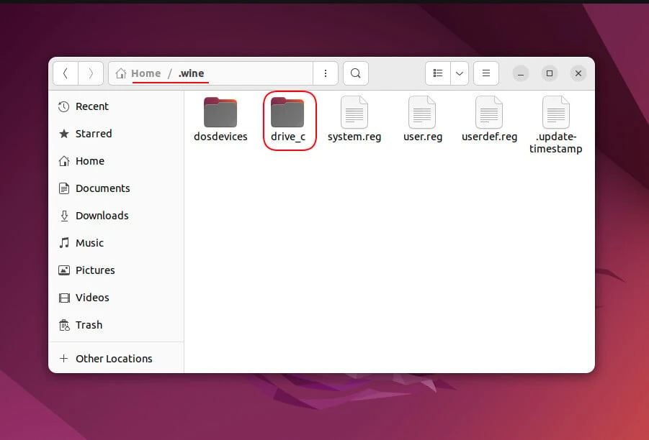Image resolution: width=649 pixels, height=440 pixels.
Task: Select the drive_c folder
Action: pyautogui.click(x=288, y=119)
